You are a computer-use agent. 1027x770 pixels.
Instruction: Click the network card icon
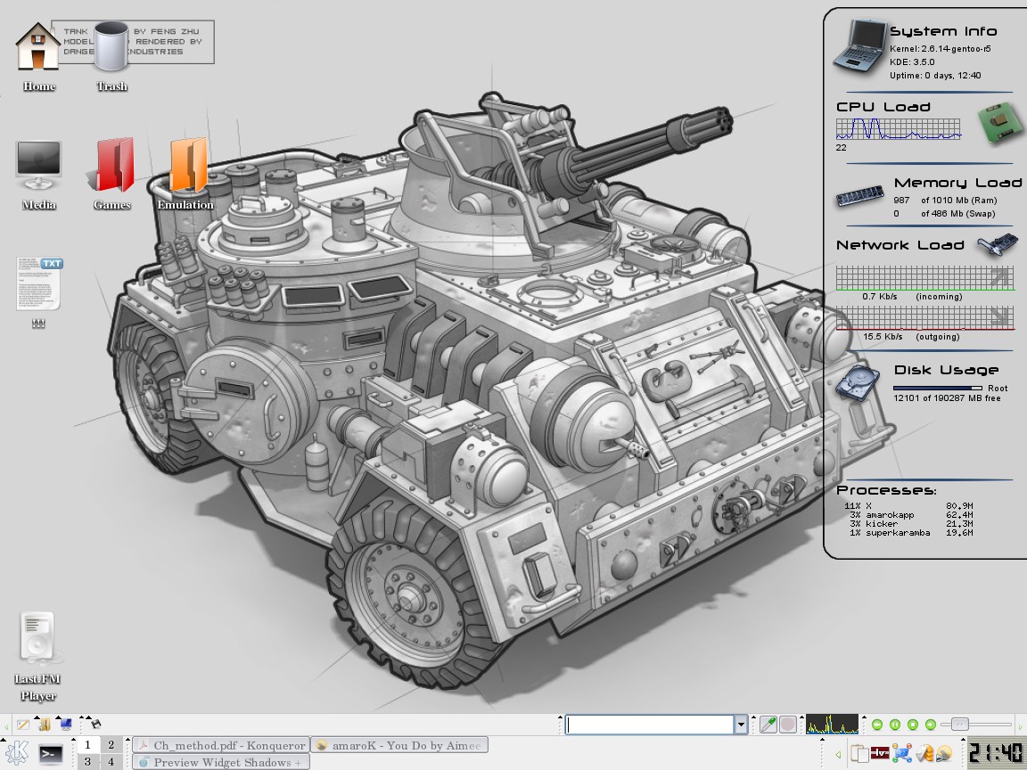click(998, 246)
